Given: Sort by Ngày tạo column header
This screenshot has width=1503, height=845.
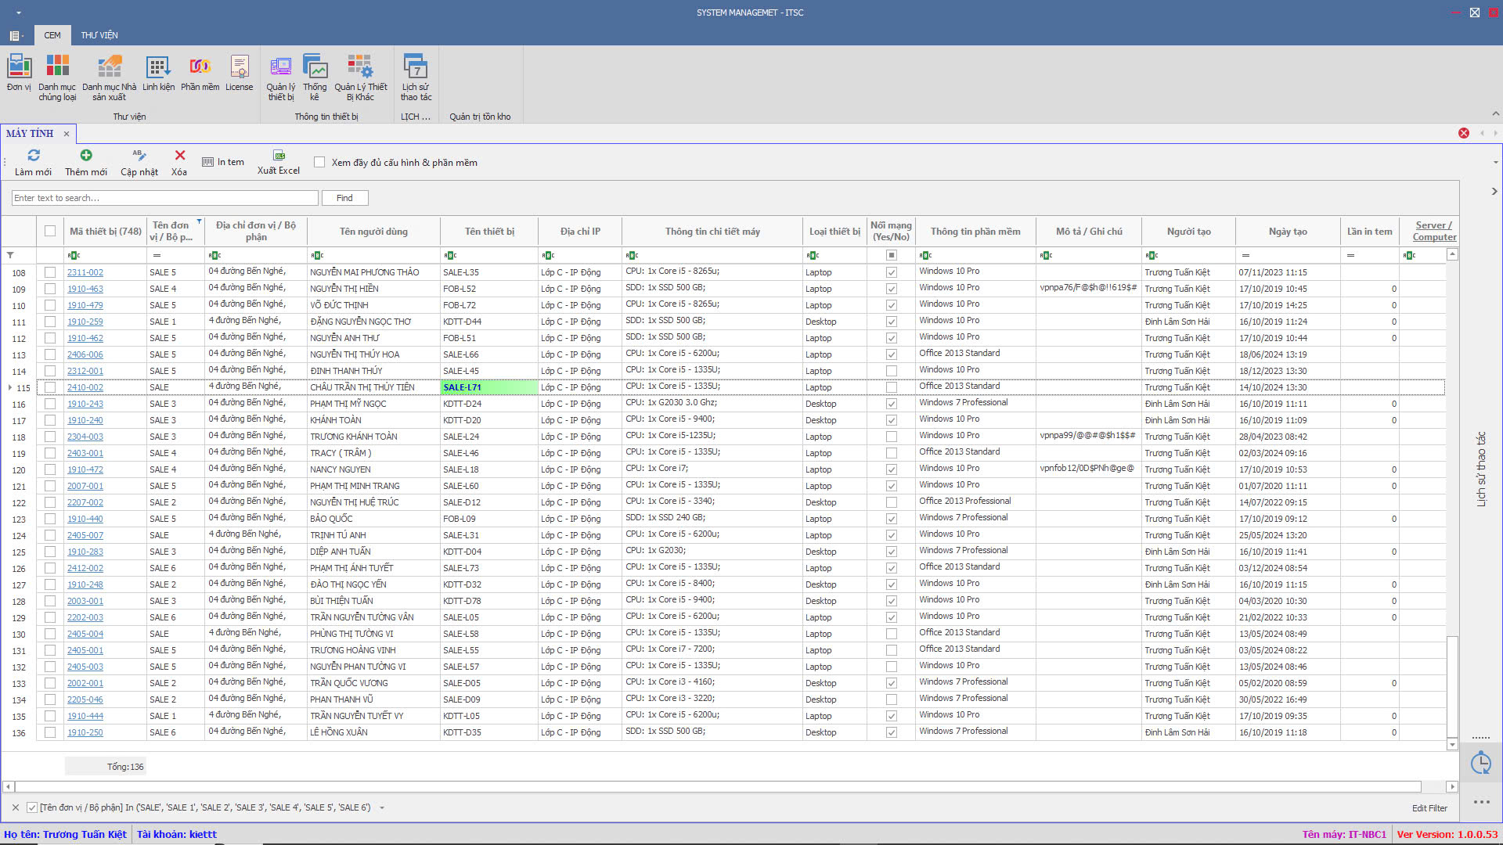Looking at the screenshot, I should [1288, 232].
